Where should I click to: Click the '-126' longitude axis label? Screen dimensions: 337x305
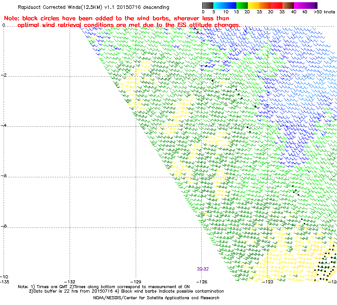(x=201, y=282)
